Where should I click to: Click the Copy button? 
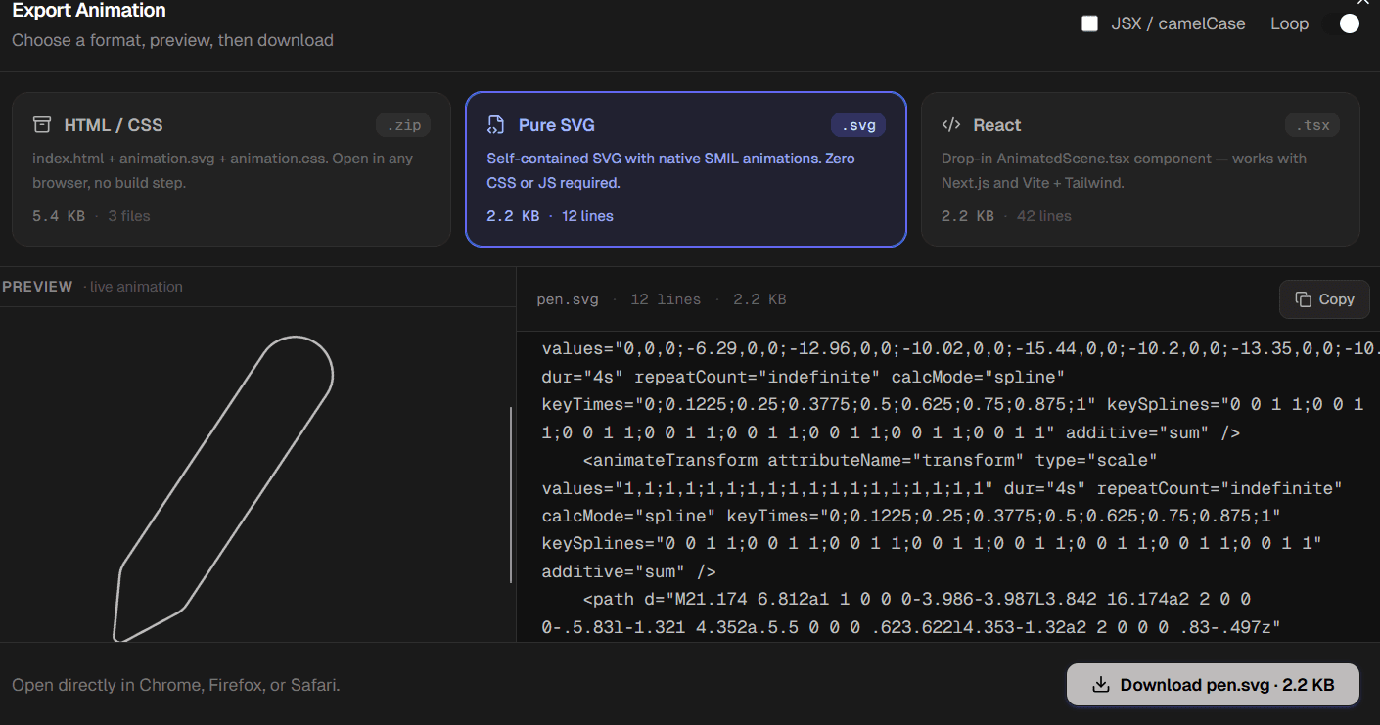(x=1324, y=299)
